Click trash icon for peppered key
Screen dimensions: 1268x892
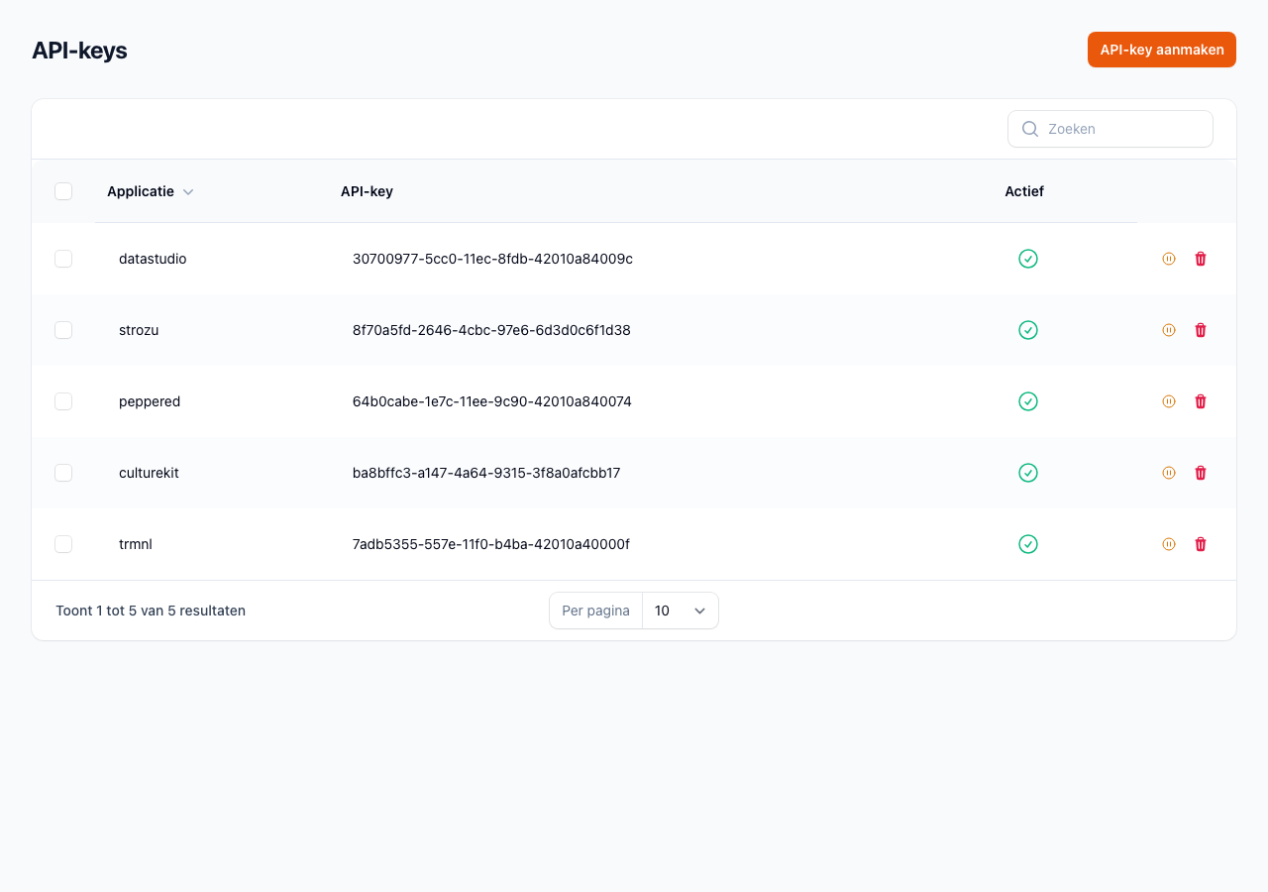(1201, 401)
